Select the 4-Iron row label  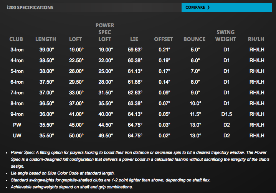(17, 61)
